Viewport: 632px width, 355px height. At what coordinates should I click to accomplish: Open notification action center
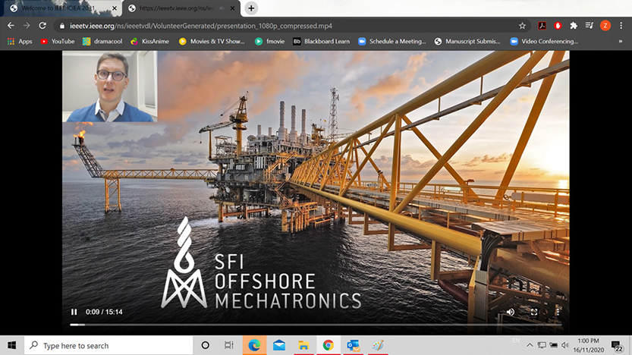(617, 345)
